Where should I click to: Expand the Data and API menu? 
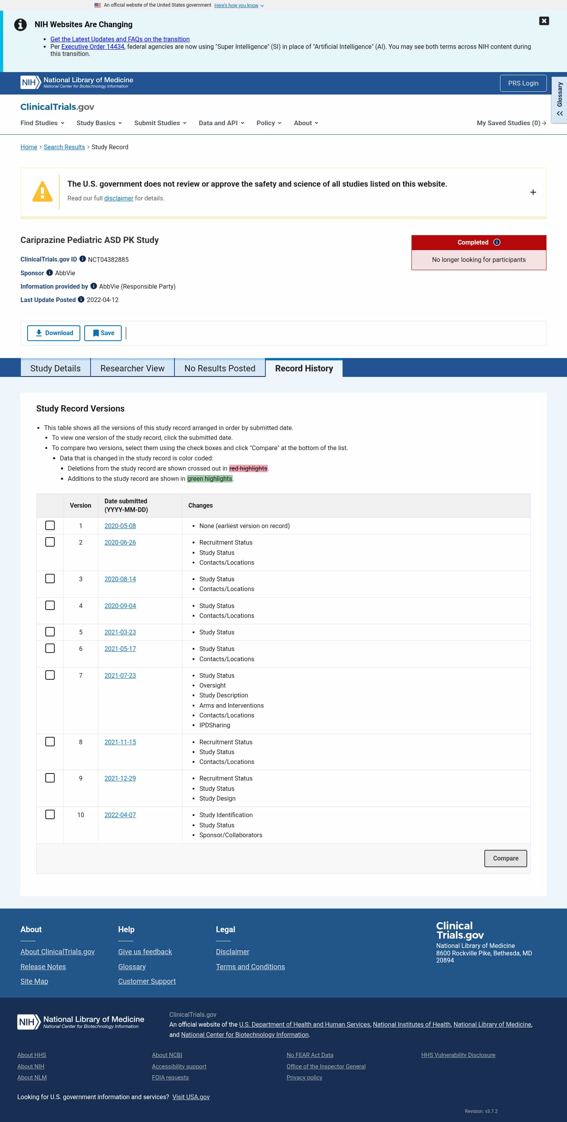click(x=221, y=123)
